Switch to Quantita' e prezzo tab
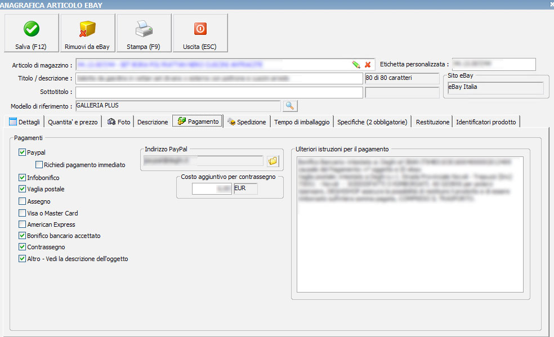The height and width of the screenshot is (337, 554). pyautogui.click(x=73, y=122)
